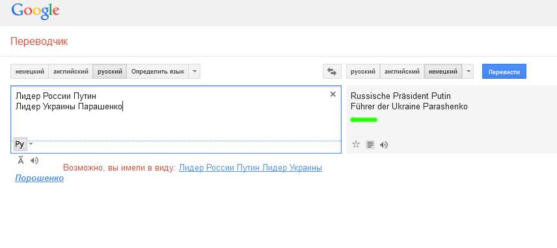Image resolution: width=557 pixels, height=248 pixels.
Task: Open the Переводчик title link
Action: (x=39, y=42)
